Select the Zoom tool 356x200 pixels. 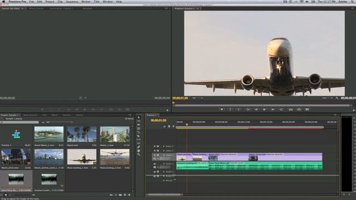[139, 154]
